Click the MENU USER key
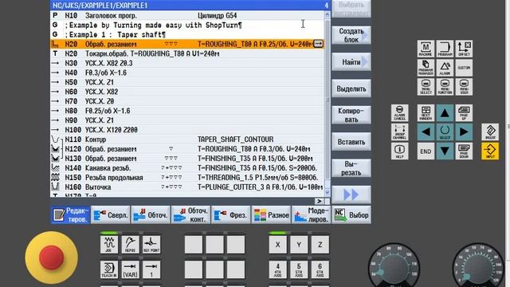Image resolution: width=510 pixels, height=287 pixels. tap(464, 87)
